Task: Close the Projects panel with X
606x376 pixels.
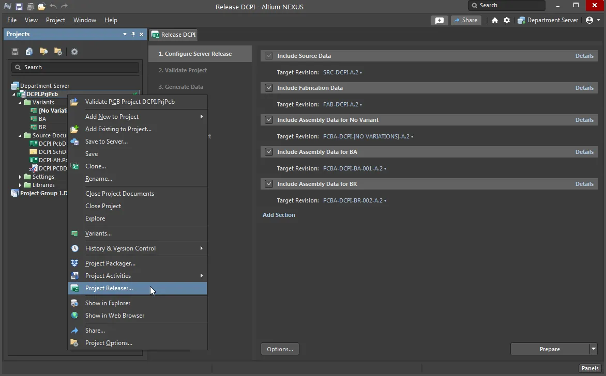Action: point(142,35)
